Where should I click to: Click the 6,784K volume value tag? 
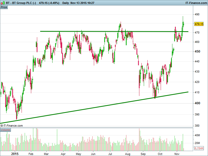click(x=199, y=148)
